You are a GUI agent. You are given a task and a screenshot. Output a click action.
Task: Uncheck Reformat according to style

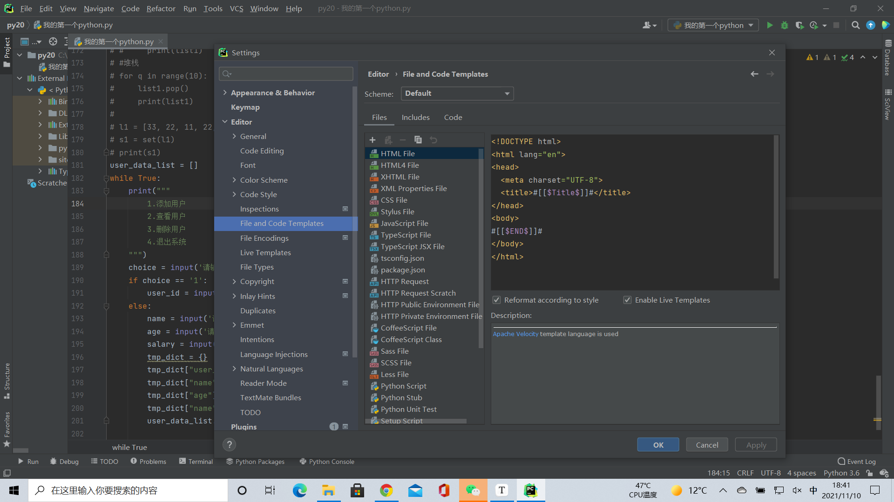point(497,300)
